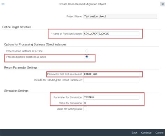This screenshot has width=165, height=136.
Task: Click the Parameter that Returns Result field
Action: click(x=111, y=74)
